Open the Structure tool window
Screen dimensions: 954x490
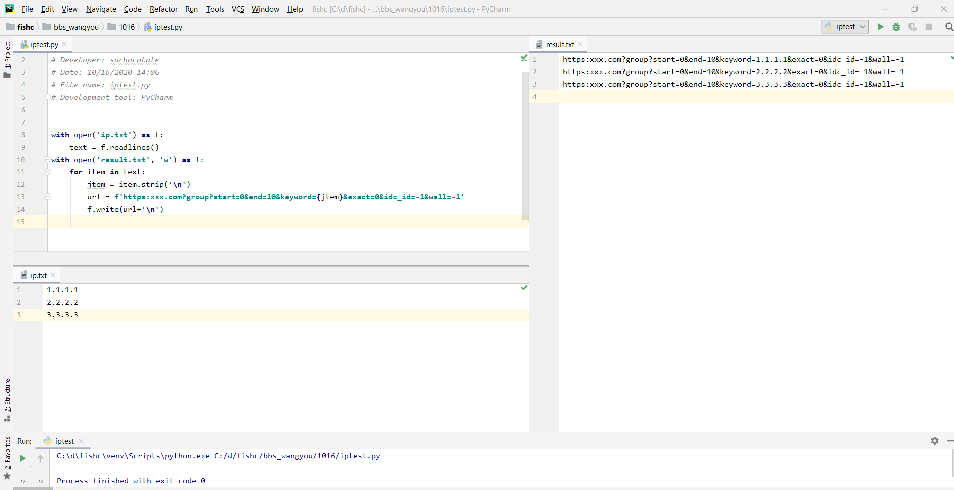click(x=7, y=400)
